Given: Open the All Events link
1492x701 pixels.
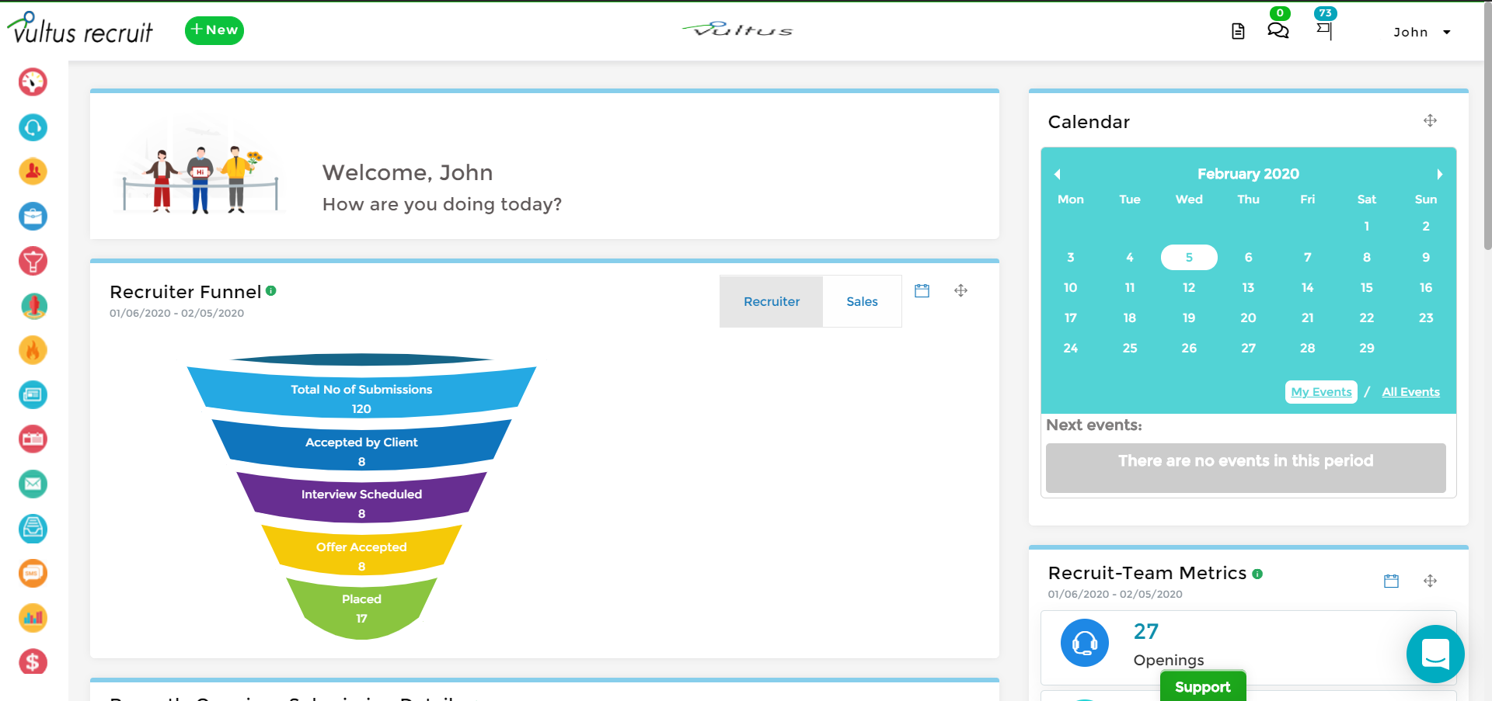Looking at the screenshot, I should [1410, 392].
